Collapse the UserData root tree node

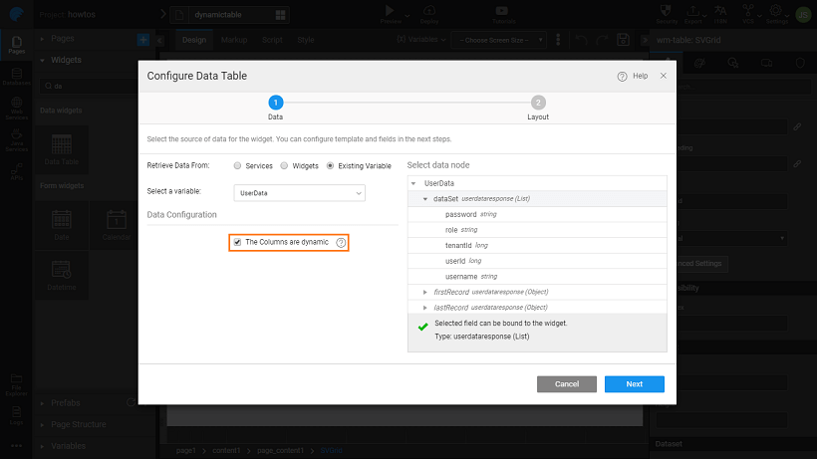coord(414,184)
